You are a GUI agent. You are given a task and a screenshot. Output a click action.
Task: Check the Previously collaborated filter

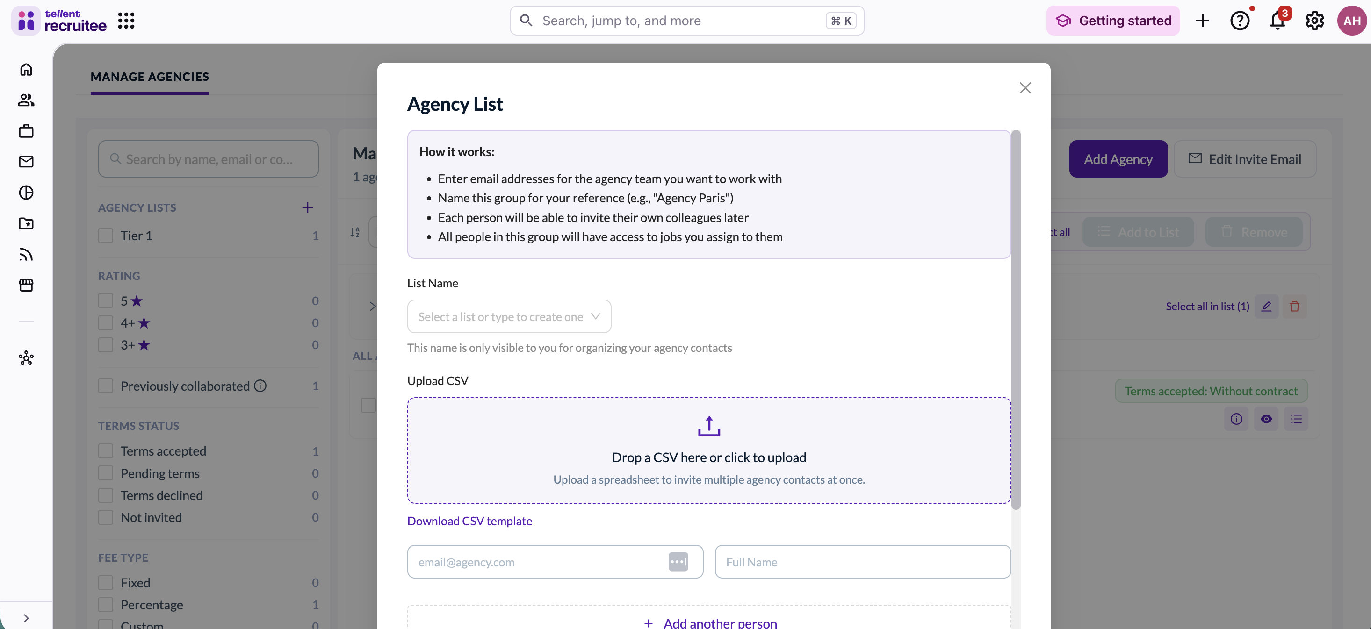pyautogui.click(x=106, y=386)
